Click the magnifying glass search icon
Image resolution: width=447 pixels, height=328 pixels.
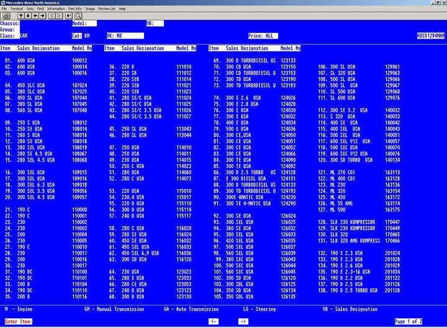coord(78,16)
